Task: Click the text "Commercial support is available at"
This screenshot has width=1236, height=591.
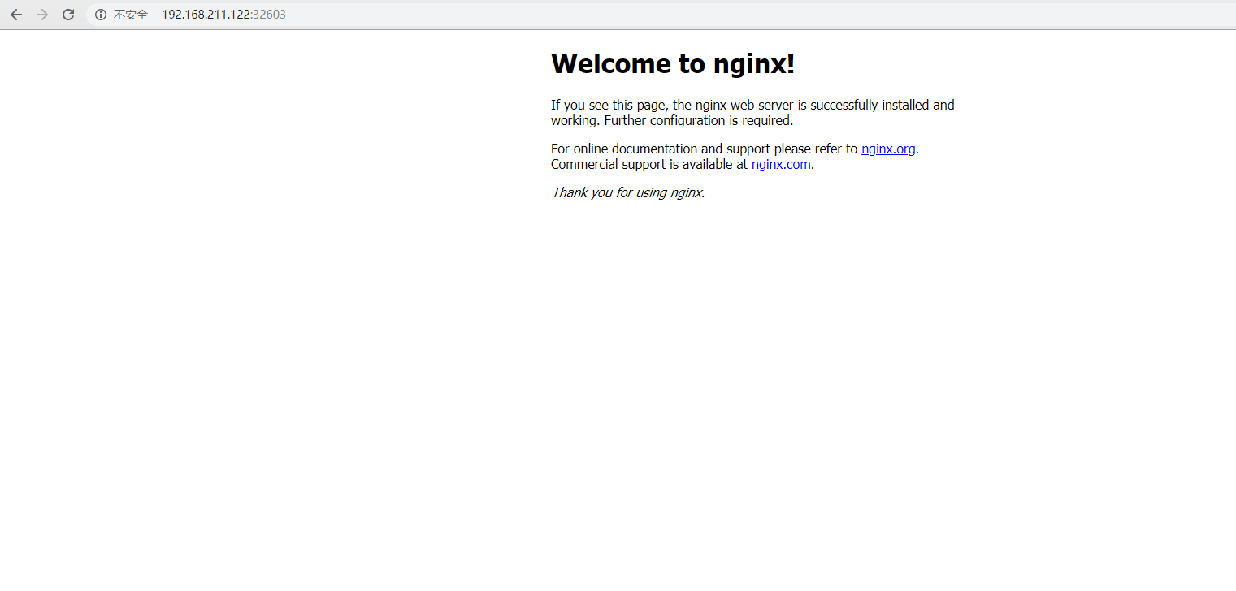Action: pyautogui.click(x=649, y=164)
